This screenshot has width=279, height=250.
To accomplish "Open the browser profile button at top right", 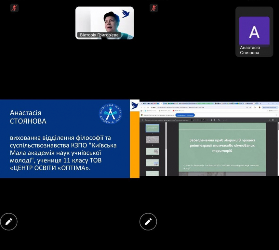I will click(259, 107).
